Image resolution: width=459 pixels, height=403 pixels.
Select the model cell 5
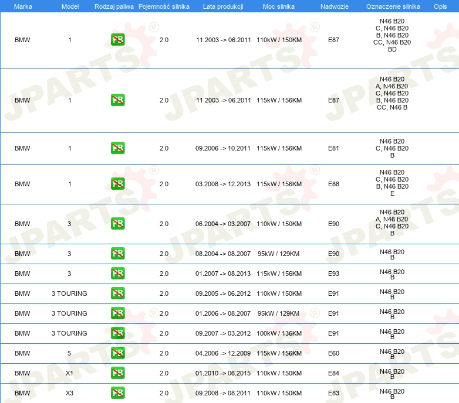[69, 353]
